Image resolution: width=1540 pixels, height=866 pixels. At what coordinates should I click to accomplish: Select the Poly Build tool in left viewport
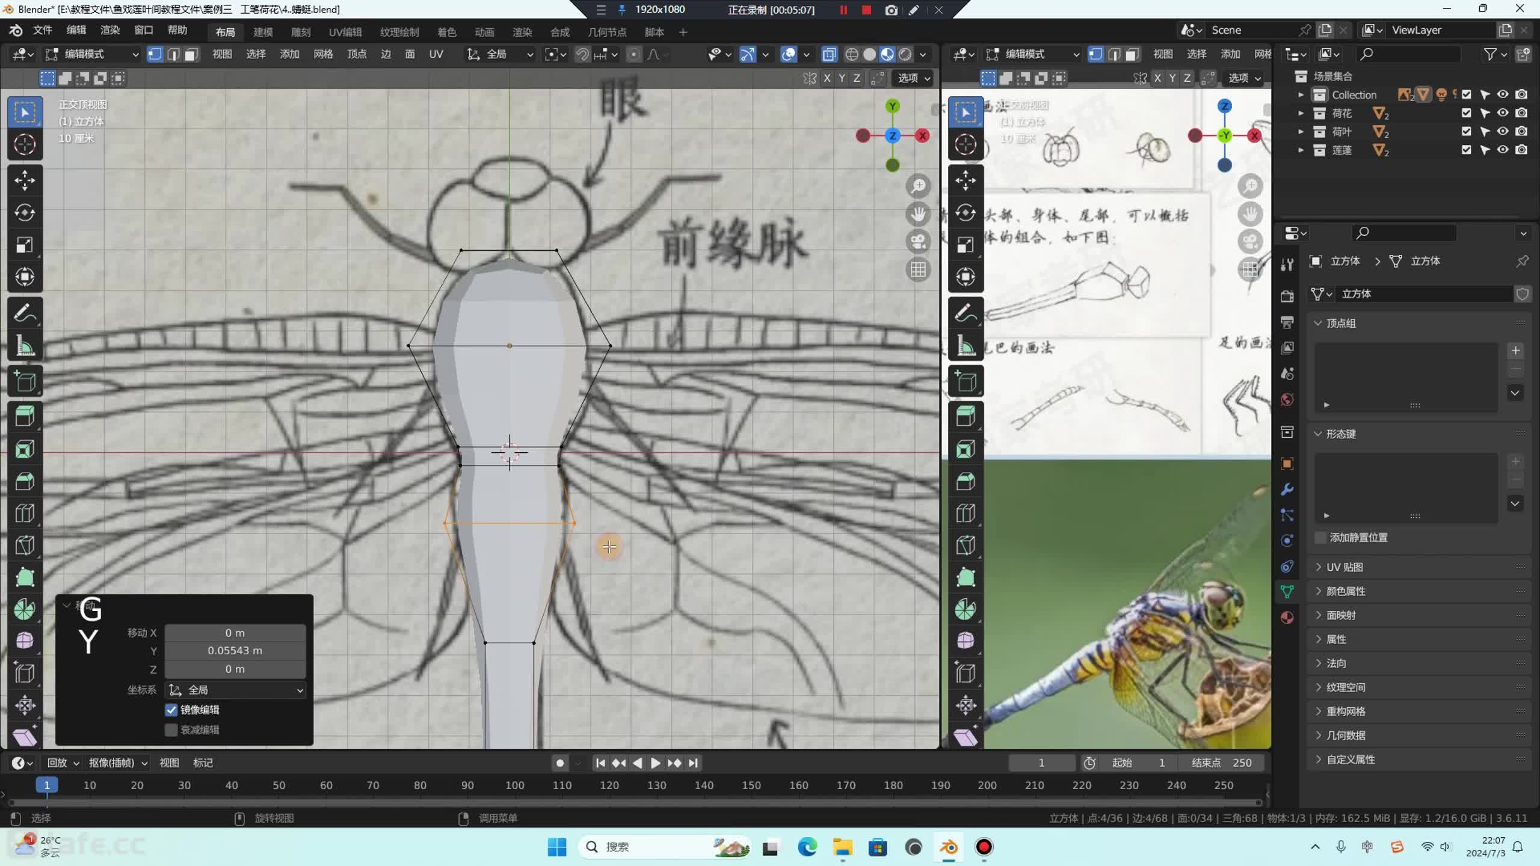coord(25,577)
